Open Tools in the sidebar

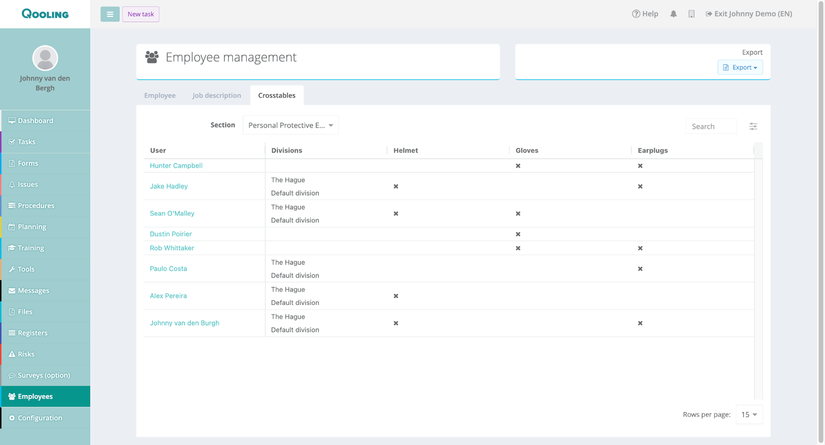[45, 269]
